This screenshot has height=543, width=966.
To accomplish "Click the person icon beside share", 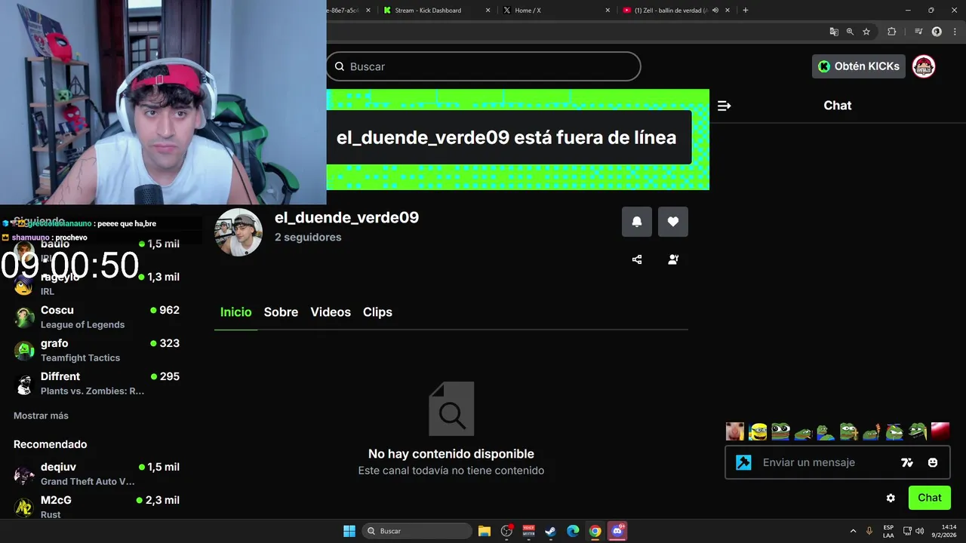I will tap(673, 259).
